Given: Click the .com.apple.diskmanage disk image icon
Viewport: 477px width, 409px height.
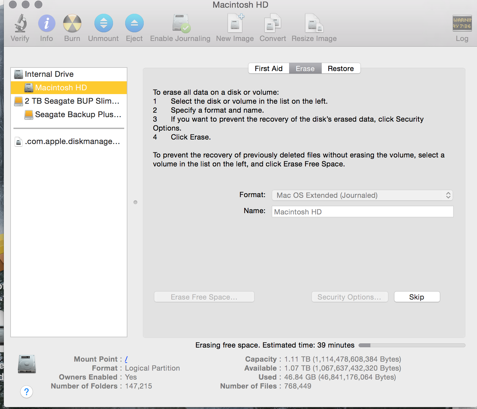Looking at the screenshot, I should (x=19, y=141).
